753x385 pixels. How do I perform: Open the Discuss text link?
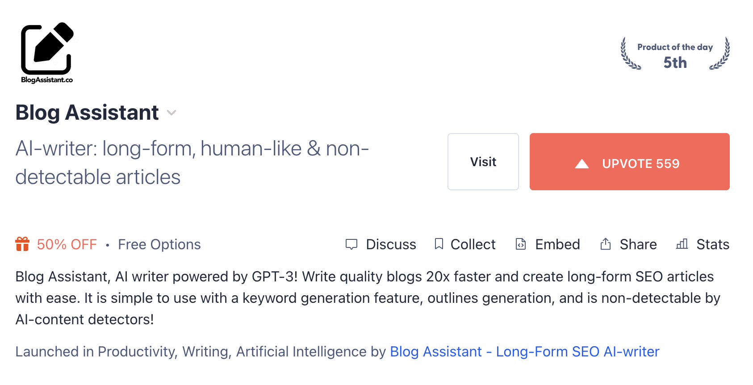coord(391,244)
